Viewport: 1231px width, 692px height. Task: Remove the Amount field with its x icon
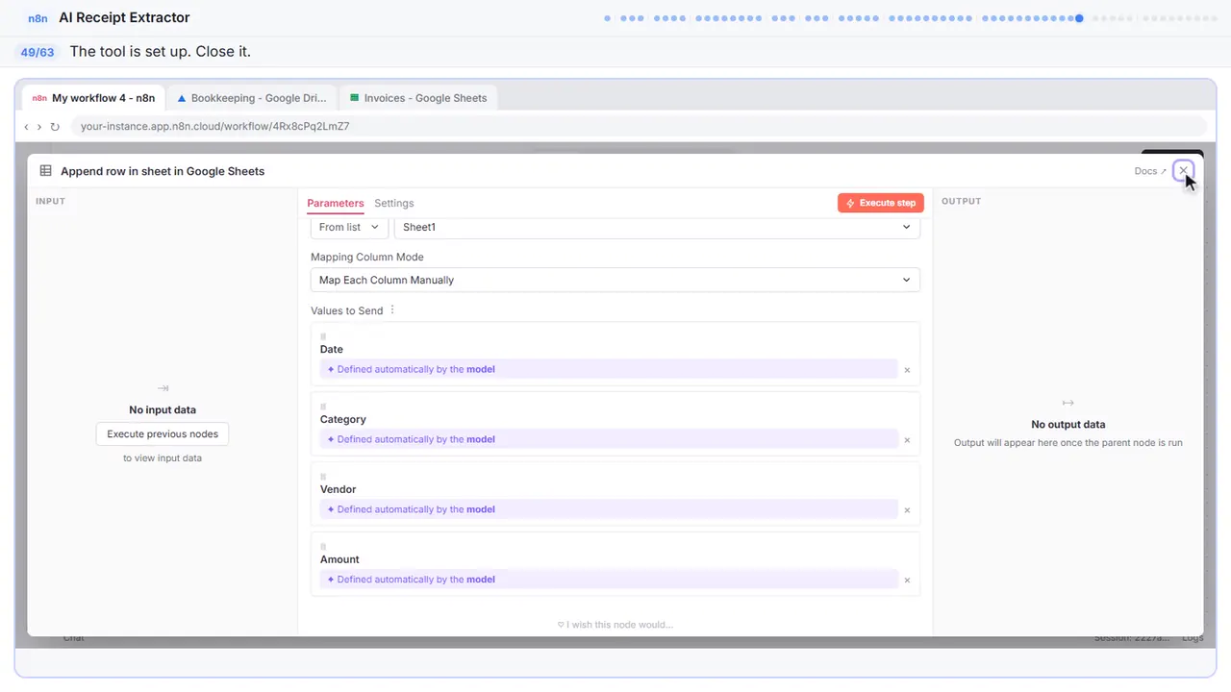[907, 581]
